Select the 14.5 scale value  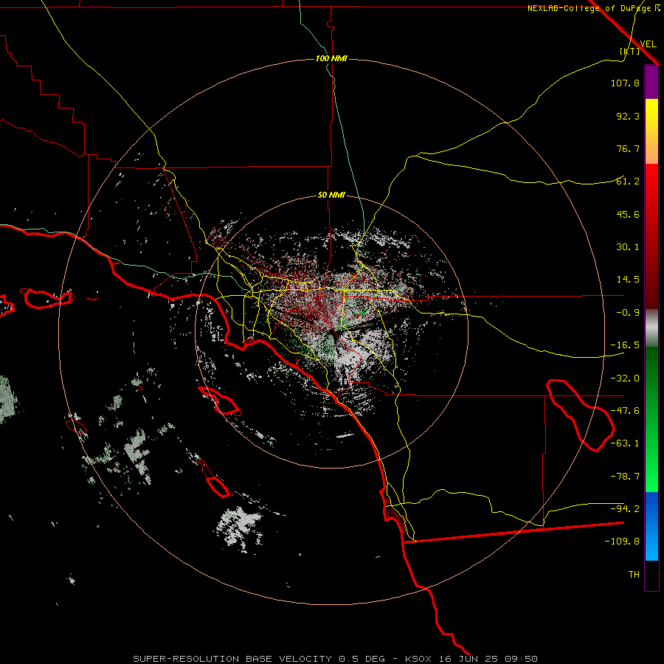628,280
